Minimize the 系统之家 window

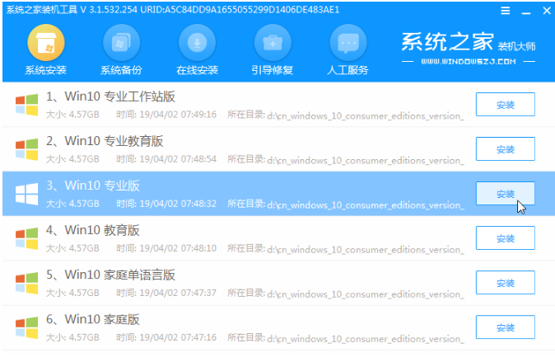click(x=526, y=12)
